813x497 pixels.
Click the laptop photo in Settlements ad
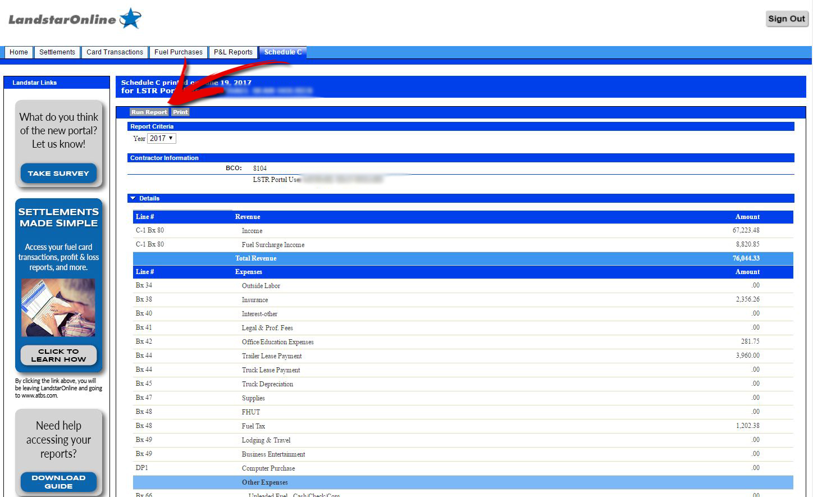pyautogui.click(x=58, y=308)
